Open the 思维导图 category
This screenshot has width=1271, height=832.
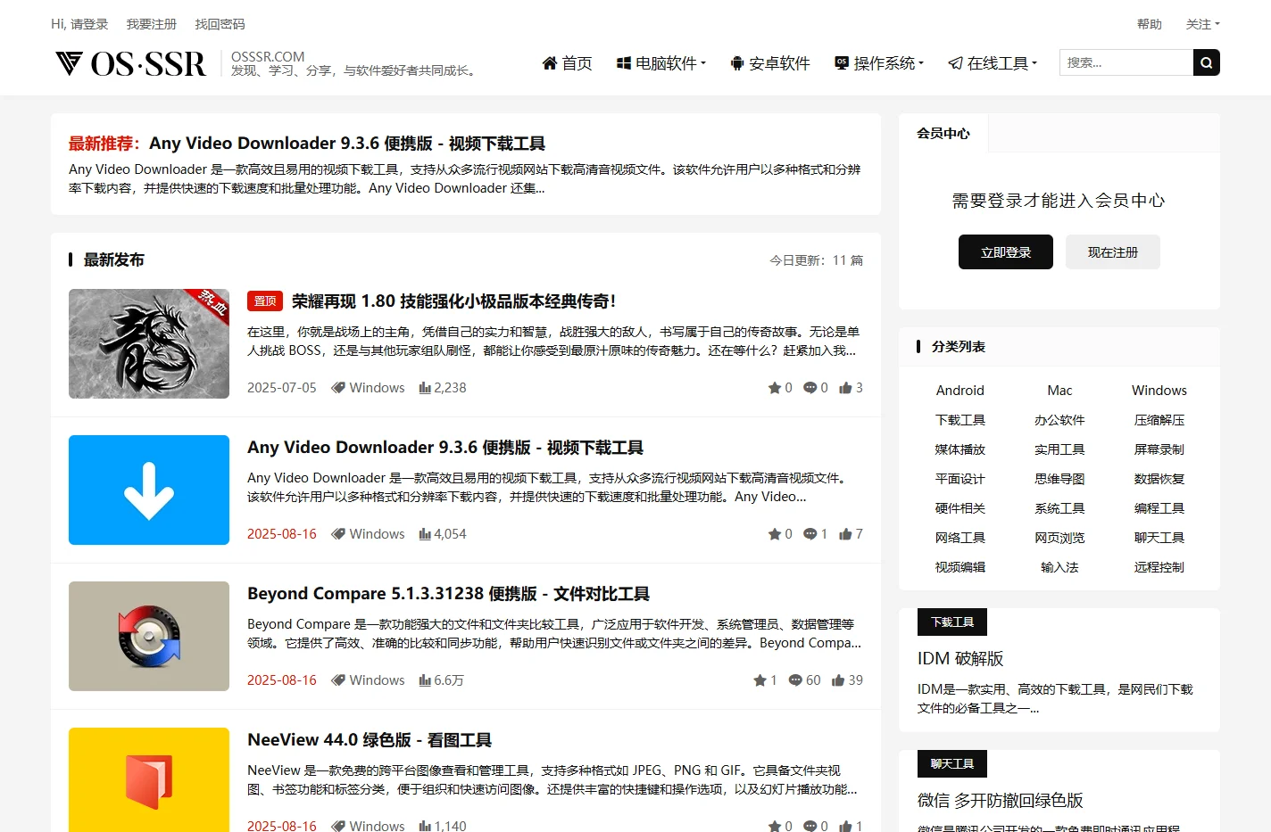tap(1059, 479)
